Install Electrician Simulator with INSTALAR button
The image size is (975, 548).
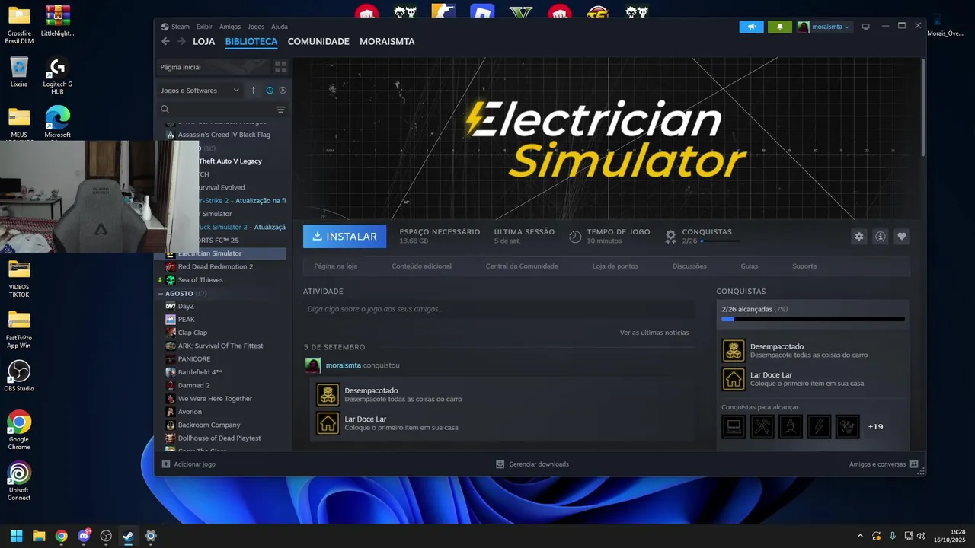[345, 237]
